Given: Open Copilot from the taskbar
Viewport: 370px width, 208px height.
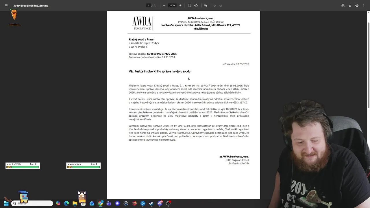Looking at the screenshot, I should coord(58,203).
